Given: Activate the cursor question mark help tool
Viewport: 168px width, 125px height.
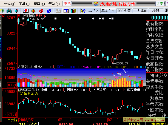Looking at the screenshot, I should tap(83, 11).
